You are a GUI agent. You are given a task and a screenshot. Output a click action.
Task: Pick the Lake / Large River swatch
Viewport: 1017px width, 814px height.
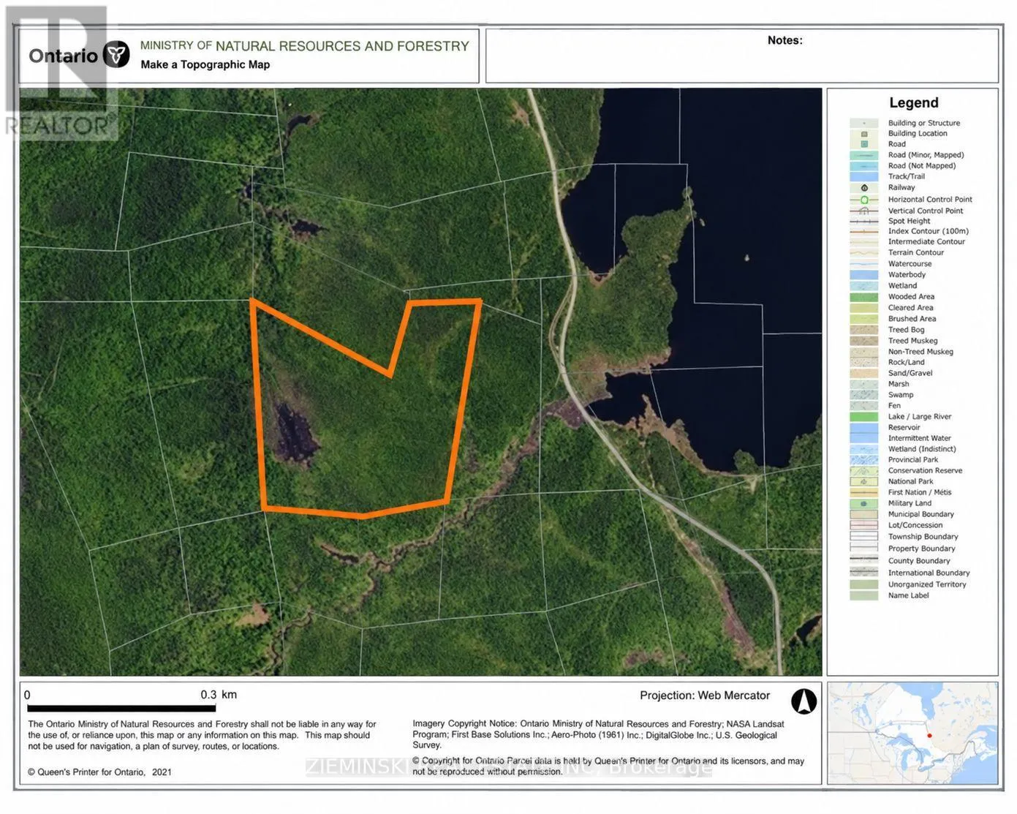point(864,417)
